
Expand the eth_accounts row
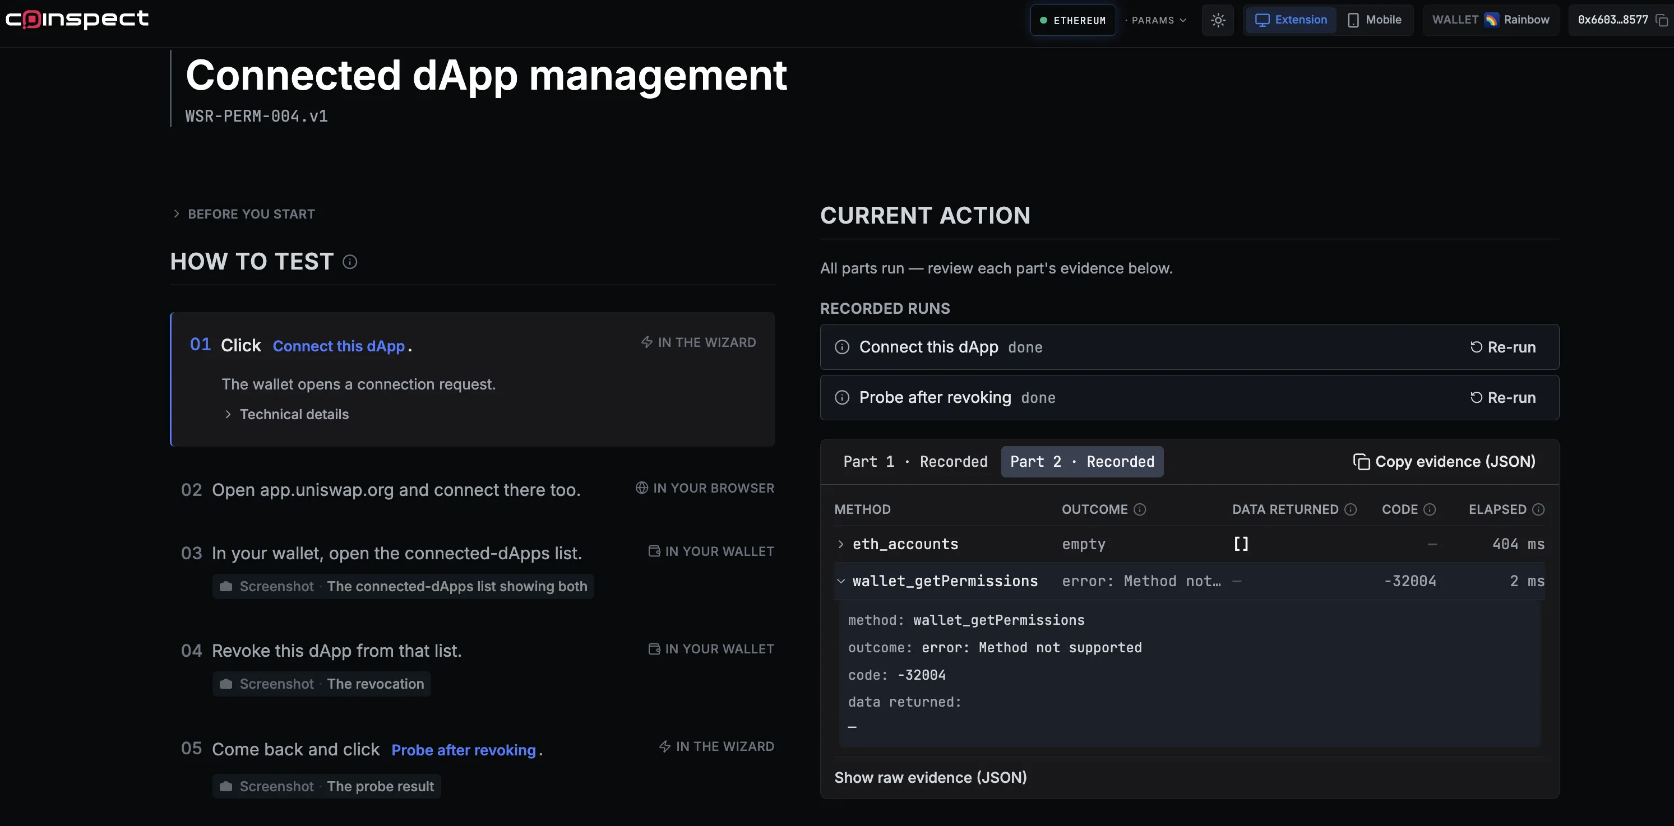coord(1189,544)
